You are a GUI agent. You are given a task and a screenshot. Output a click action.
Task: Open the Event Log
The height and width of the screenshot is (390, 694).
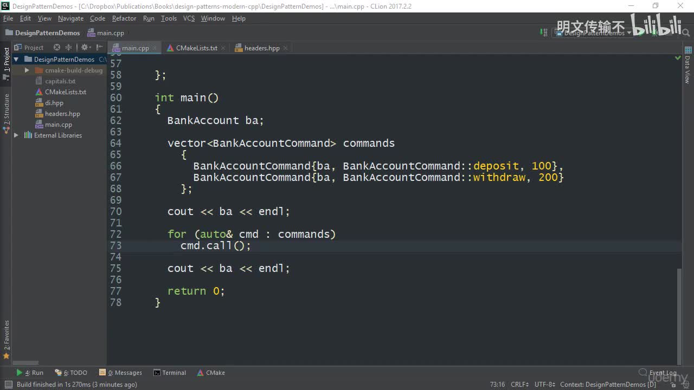click(658, 373)
